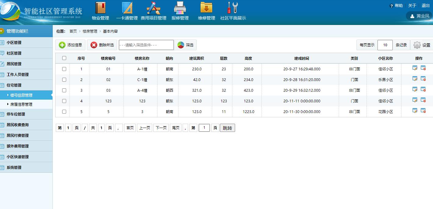Open 维修管理 download folder icon
This screenshot has width=433, height=209.
pyautogui.click(x=206, y=8)
